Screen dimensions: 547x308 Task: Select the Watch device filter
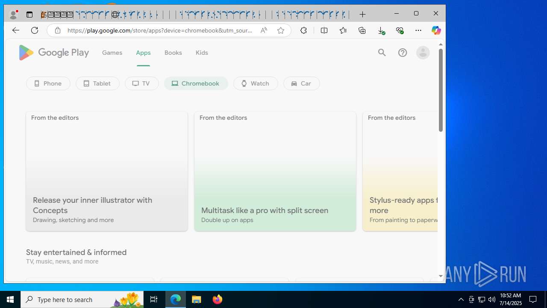pos(256,83)
